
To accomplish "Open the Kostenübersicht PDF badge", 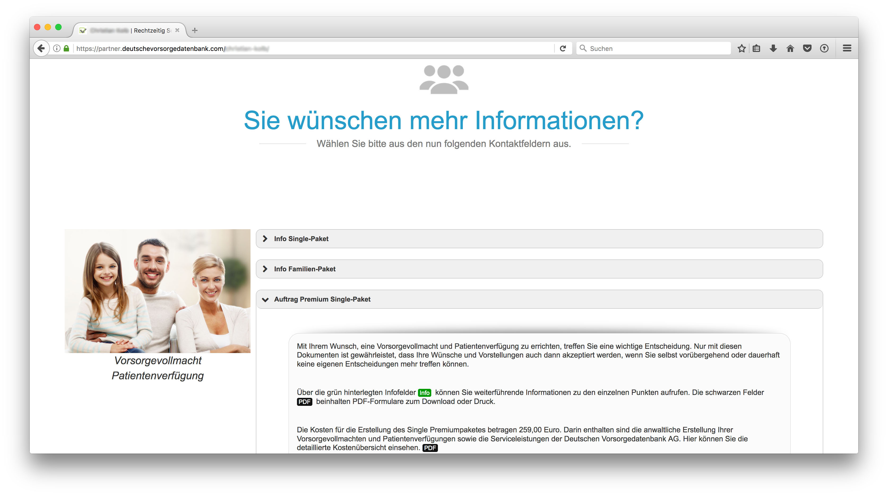I will pyautogui.click(x=430, y=448).
